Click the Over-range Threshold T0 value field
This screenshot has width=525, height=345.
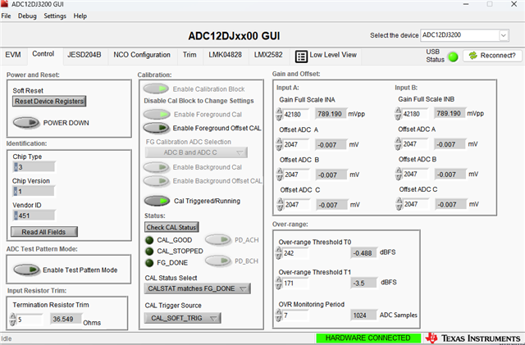coord(295,253)
